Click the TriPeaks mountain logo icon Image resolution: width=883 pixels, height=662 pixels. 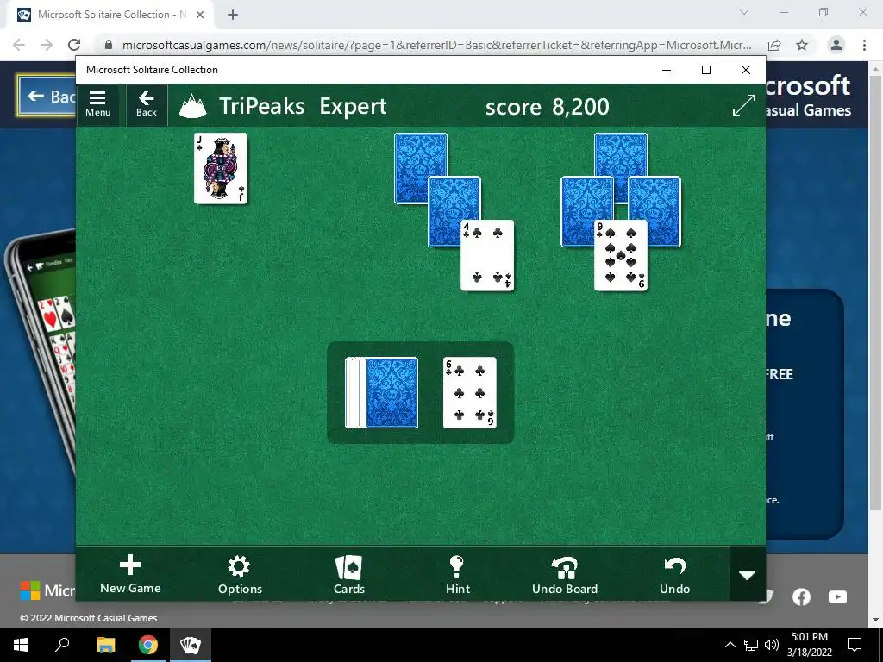(192, 106)
